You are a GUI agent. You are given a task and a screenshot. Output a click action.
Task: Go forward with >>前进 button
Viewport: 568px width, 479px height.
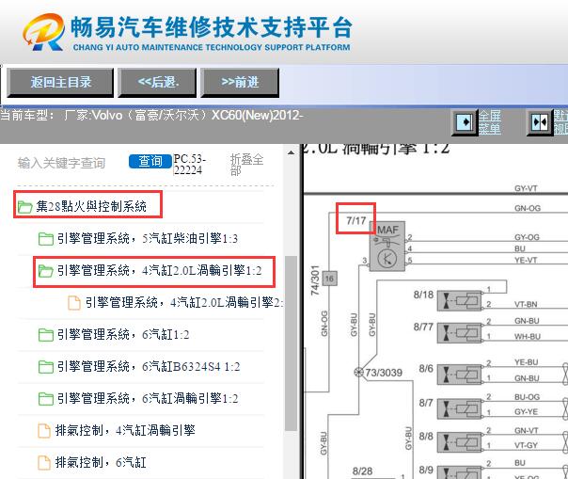pyautogui.click(x=240, y=82)
